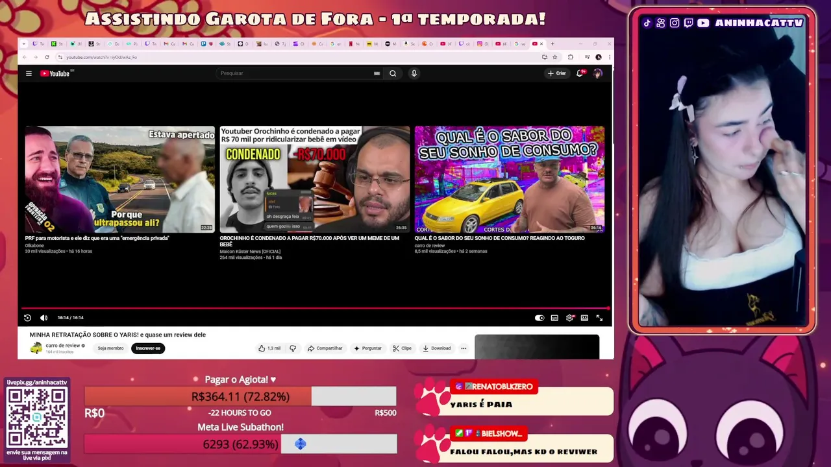Click the title 'PRF para motorista e ele diz'
This screenshot has width=831, height=467.
click(97, 238)
